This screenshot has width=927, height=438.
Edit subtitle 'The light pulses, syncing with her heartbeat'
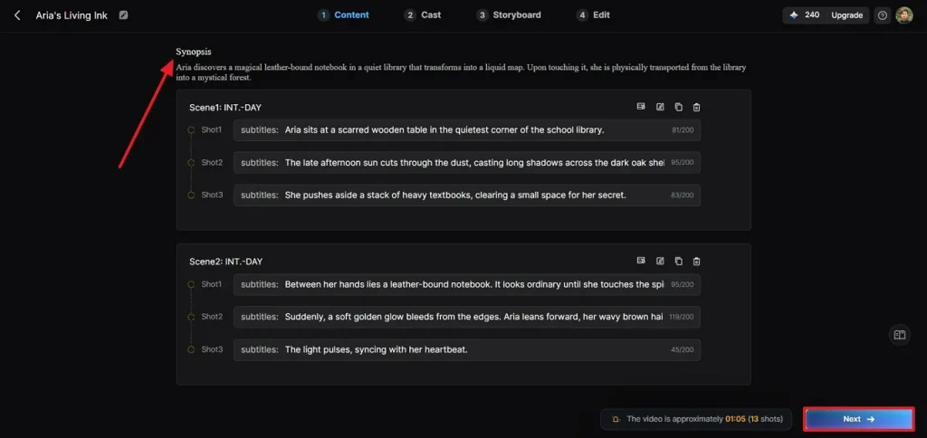pyautogui.click(x=467, y=349)
